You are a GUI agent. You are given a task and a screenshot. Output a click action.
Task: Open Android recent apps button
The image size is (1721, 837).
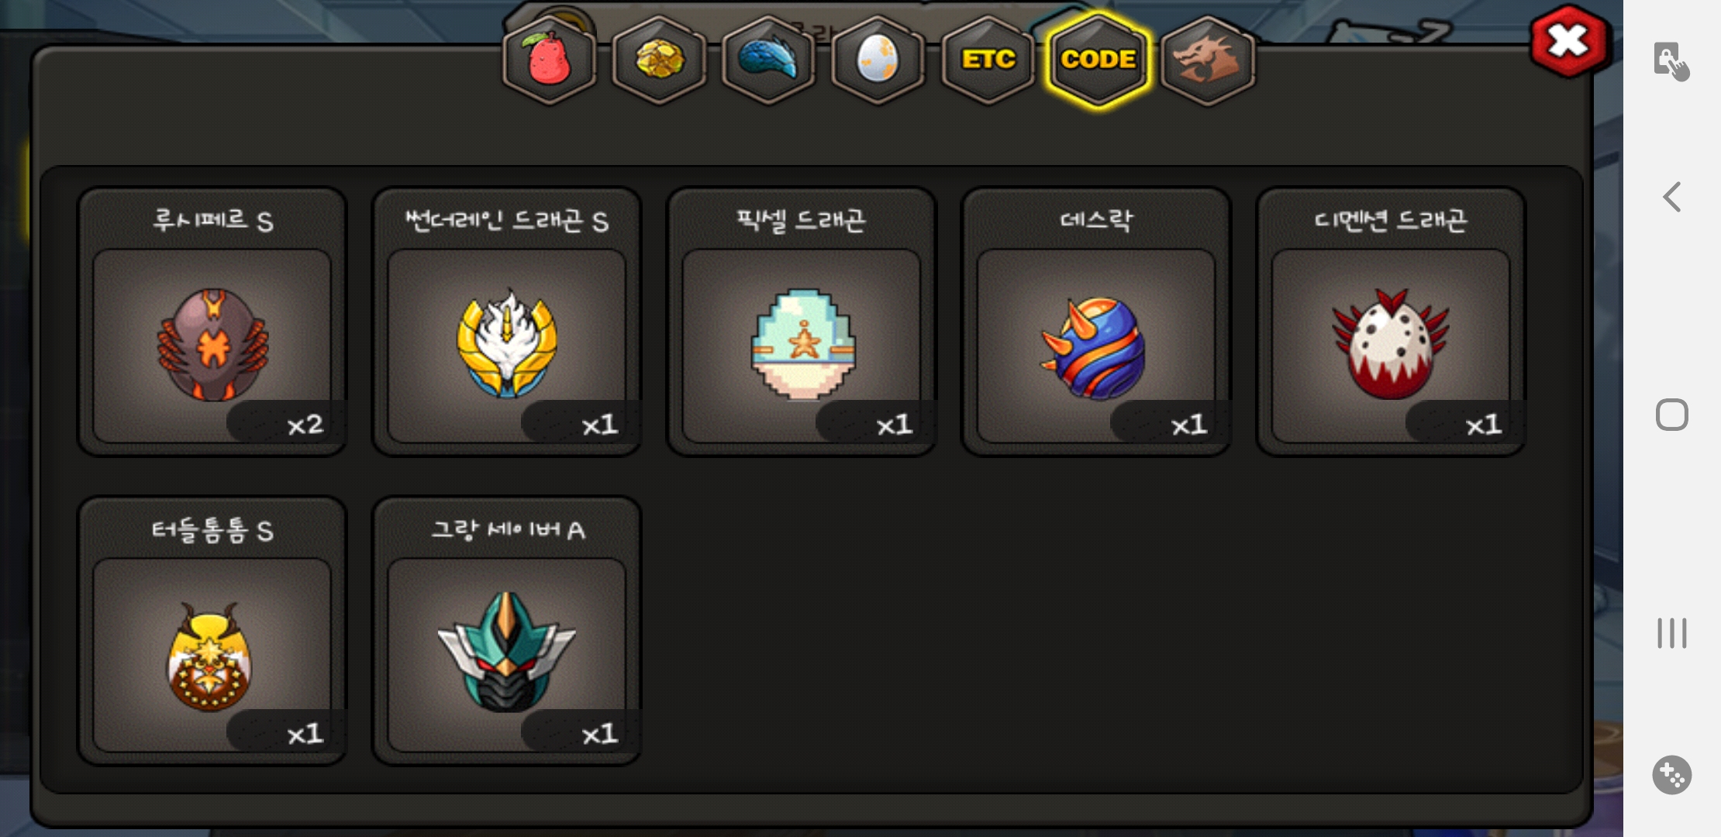(1672, 632)
